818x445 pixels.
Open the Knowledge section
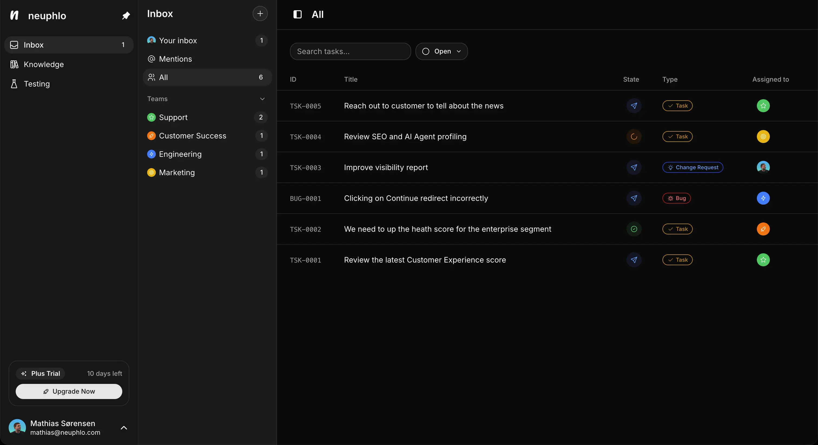(44, 64)
